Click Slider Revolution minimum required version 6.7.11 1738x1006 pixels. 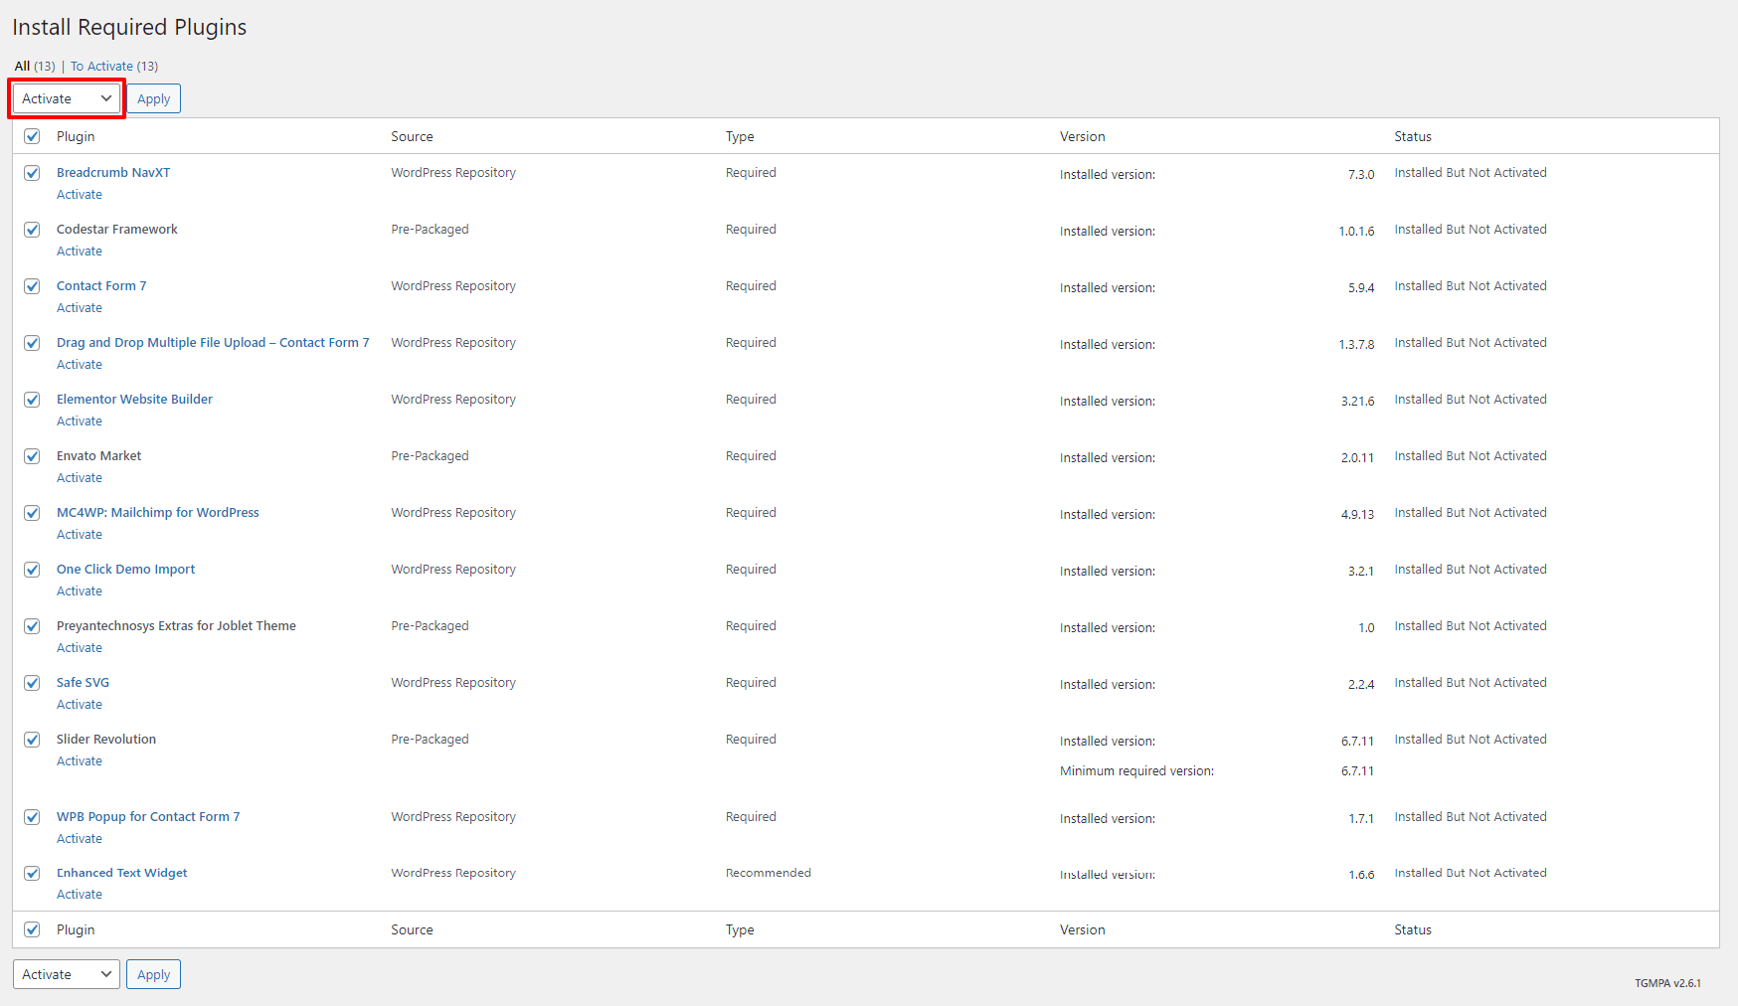click(x=1357, y=771)
